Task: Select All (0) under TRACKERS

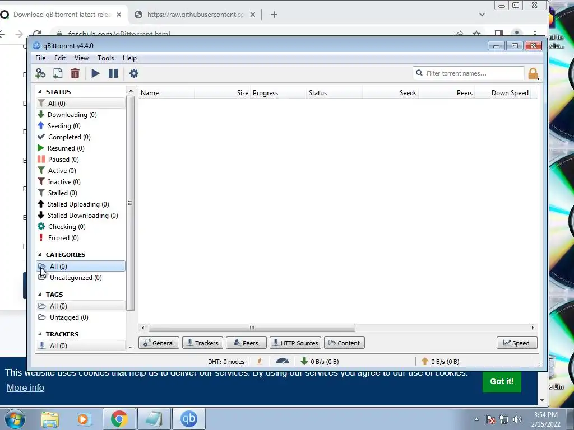Action: click(x=81, y=346)
